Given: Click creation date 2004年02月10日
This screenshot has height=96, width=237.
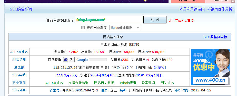Looking at the screenshot, I should pos(104,75).
